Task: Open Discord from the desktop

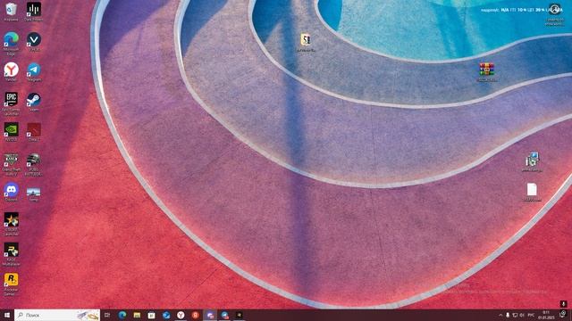Action: (11, 192)
